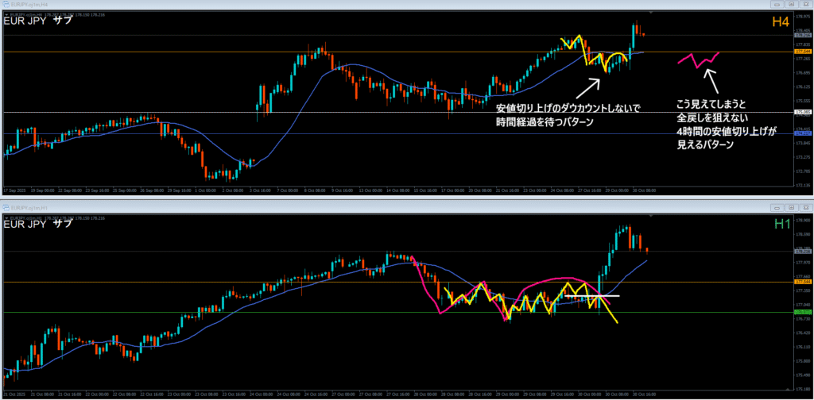
Task: Click the 175.085 white price level tag
Action: coord(801,113)
